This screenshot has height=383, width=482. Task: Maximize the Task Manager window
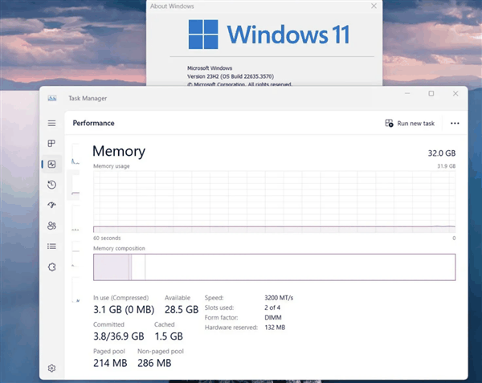click(431, 93)
